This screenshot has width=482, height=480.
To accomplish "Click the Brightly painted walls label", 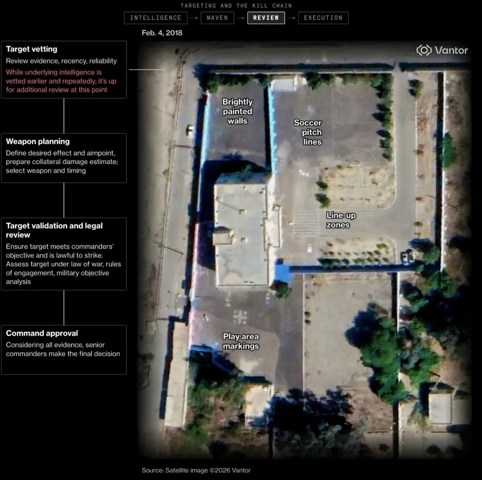I will (237, 111).
